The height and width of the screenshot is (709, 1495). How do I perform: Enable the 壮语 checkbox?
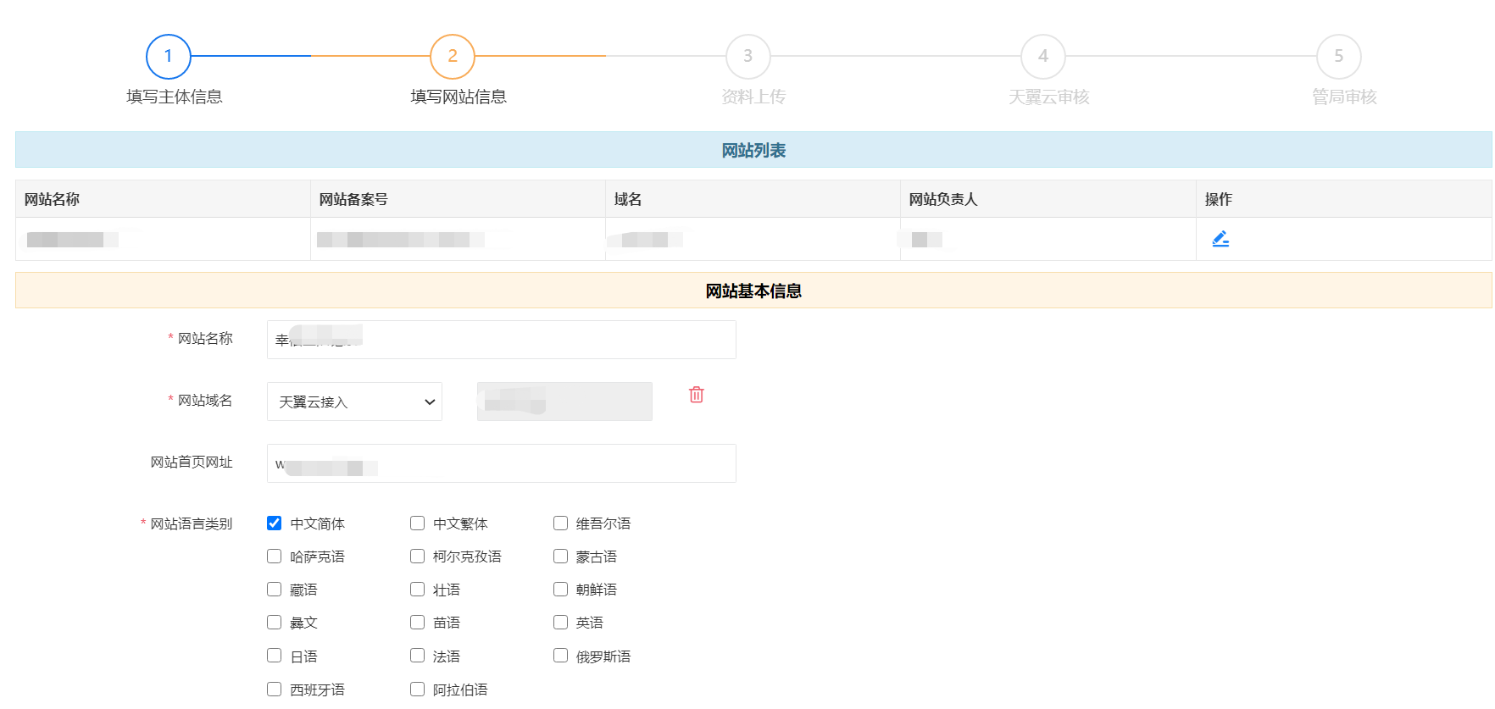(x=417, y=590)
